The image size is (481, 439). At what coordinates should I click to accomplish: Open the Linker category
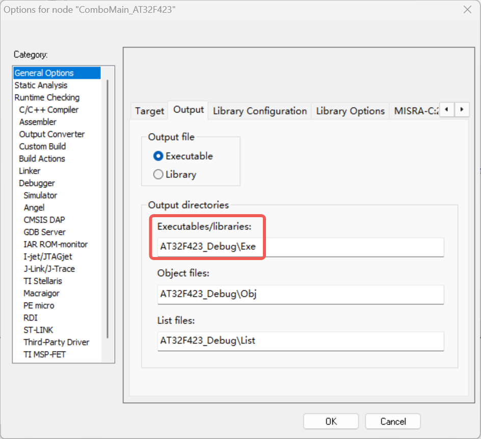[x=30, y=171]
